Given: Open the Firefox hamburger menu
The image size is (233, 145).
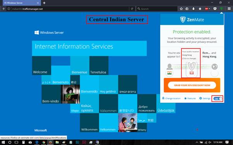Looking at the screenshot, I should click(x=229, y=9).
